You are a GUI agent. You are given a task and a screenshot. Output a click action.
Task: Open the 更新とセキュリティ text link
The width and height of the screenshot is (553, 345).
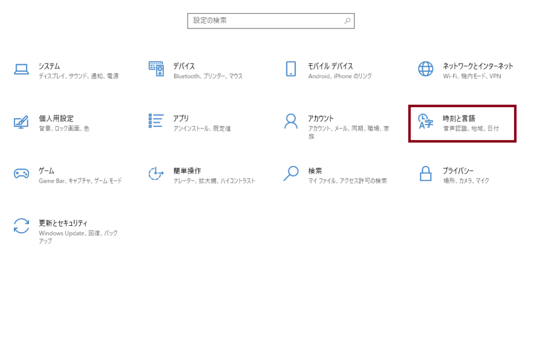63,223
